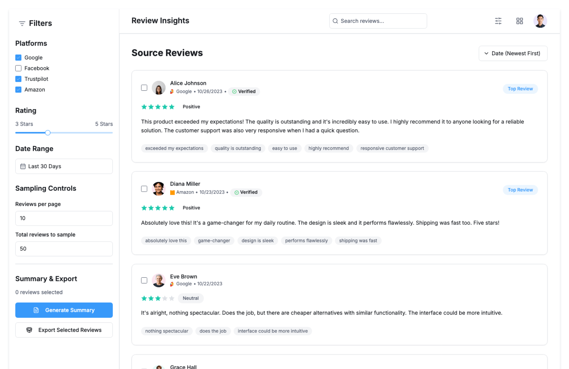Click the sliders settings icon in header
569x369 pixels.
pos(498,21)
